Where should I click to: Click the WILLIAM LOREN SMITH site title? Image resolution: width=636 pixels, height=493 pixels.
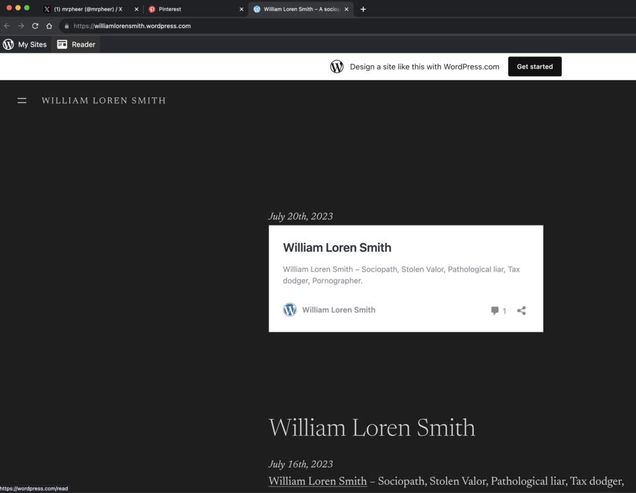[x=104, y=101]
